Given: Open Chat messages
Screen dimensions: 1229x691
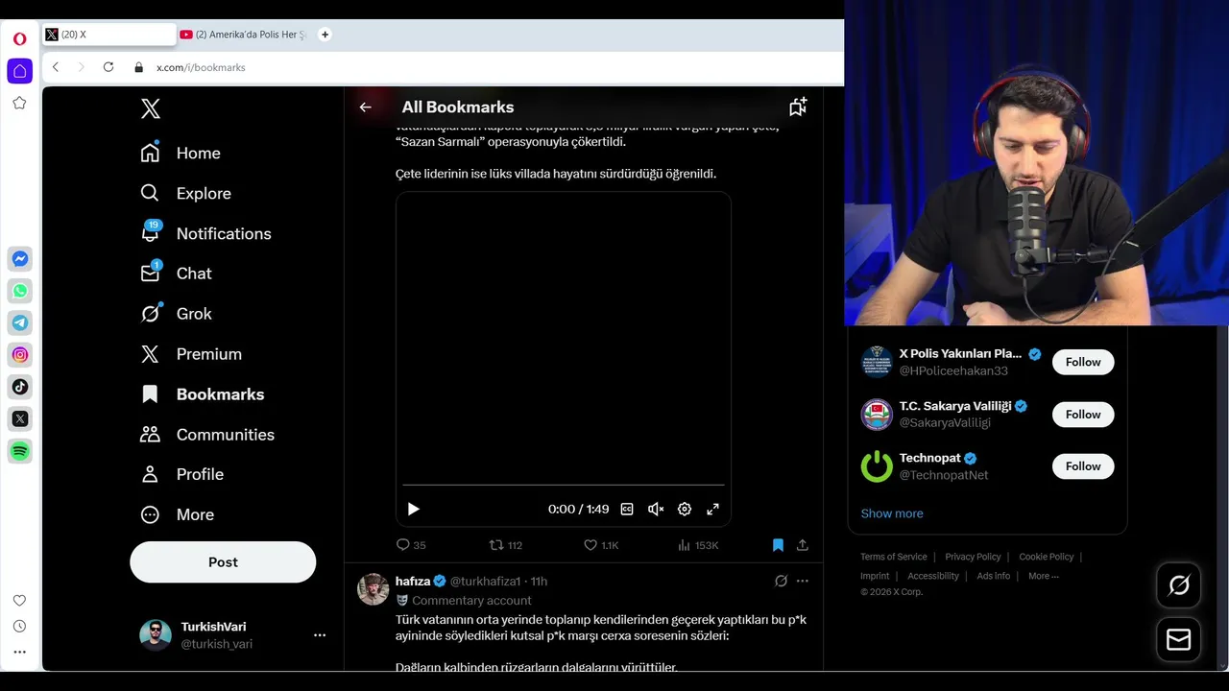Looking at the screenshot, I should [176, 274].
